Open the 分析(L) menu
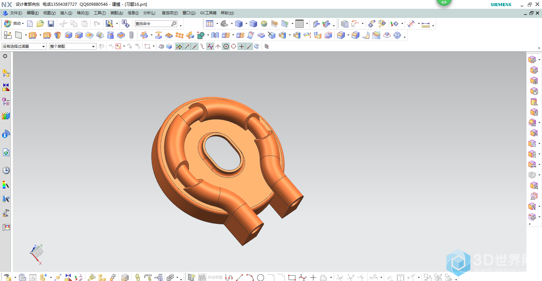The image size is (542, 281). click(149, 13)
